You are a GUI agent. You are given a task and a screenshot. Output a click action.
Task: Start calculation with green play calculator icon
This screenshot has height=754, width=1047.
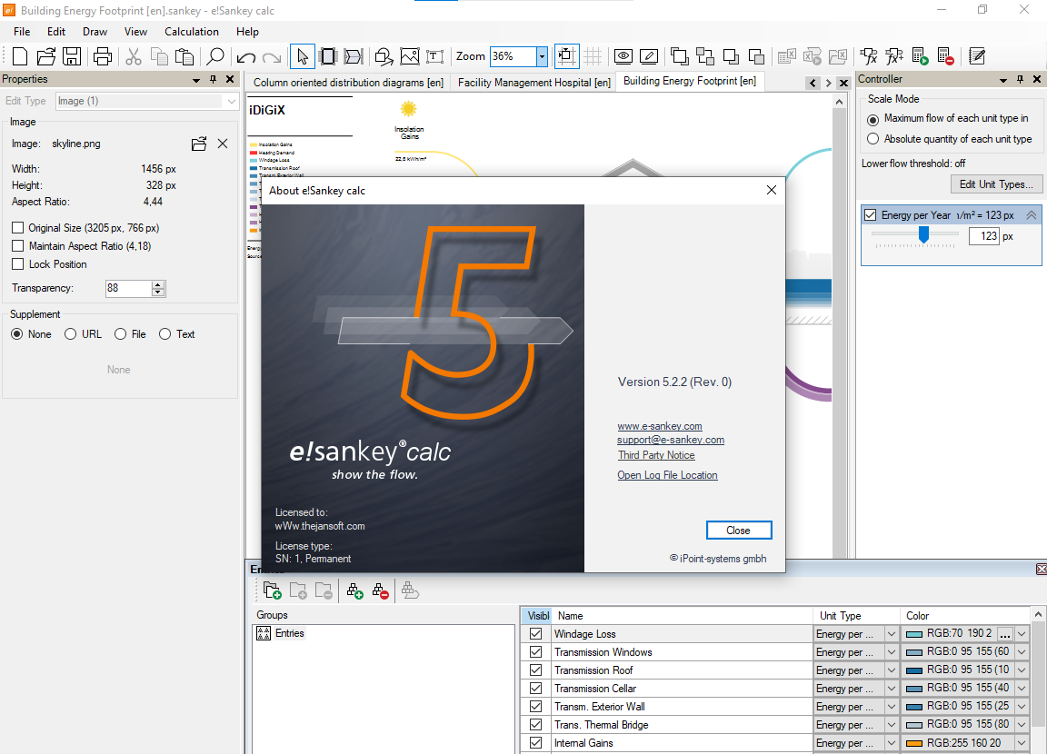(x=920, y=56)
